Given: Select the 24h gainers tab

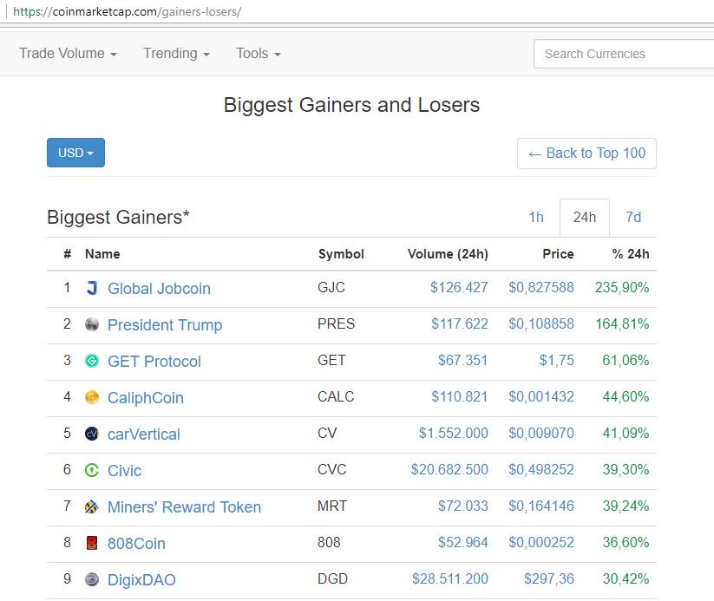Looking at the screenshot, I should pos(584,217).
